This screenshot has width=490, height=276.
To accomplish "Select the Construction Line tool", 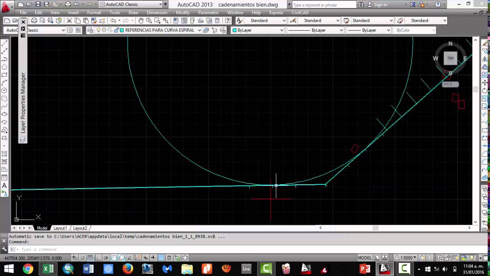I will (5, 51).
